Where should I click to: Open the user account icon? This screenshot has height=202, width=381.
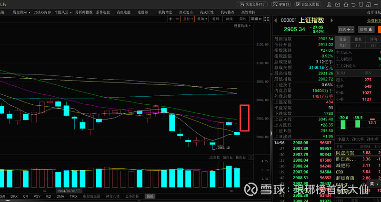pyautogui.click(x=329, y=4)
